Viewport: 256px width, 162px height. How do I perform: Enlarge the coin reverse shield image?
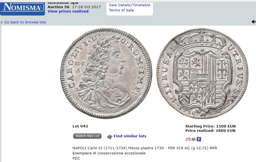click(202, 73)
